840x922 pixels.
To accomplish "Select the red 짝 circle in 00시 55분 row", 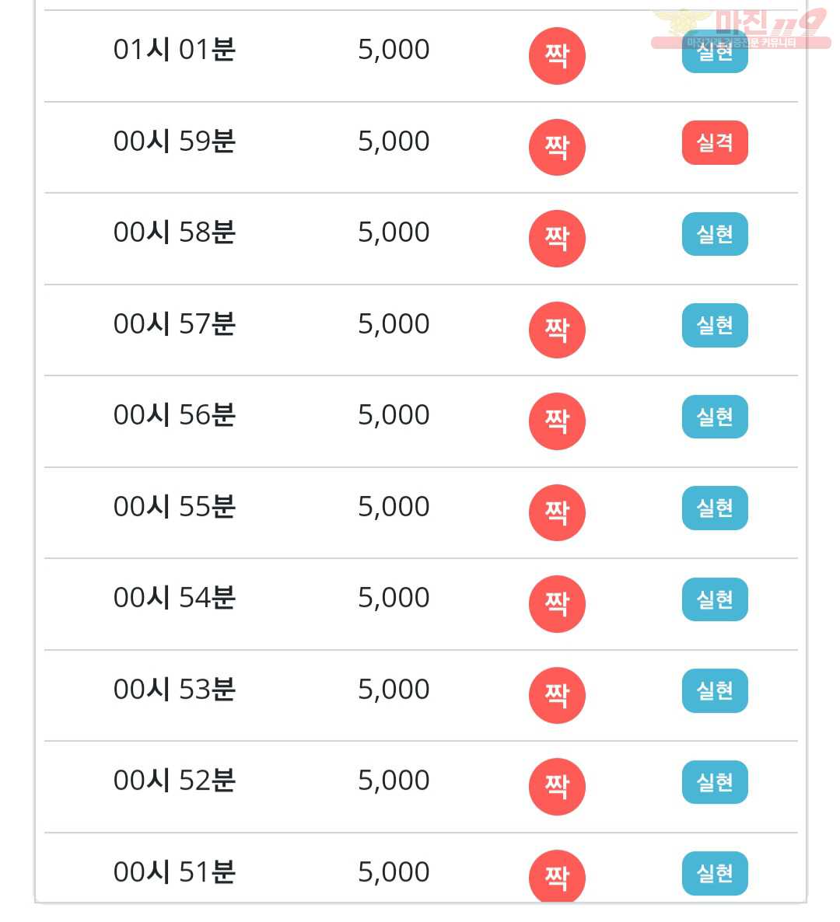I will 556,512.
